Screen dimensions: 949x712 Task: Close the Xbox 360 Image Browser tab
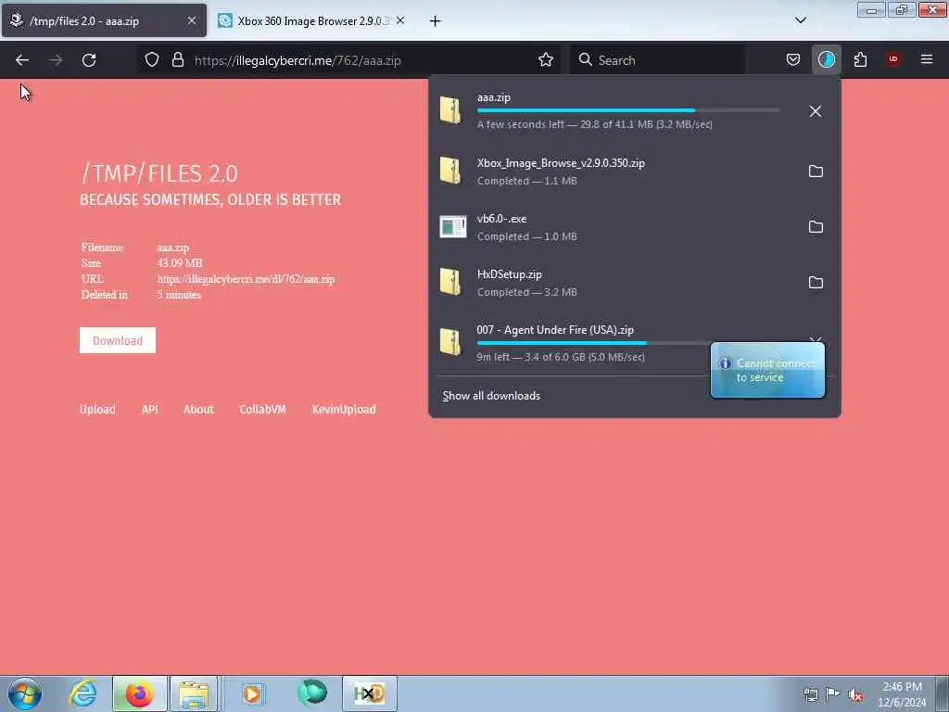pos(400,20)
